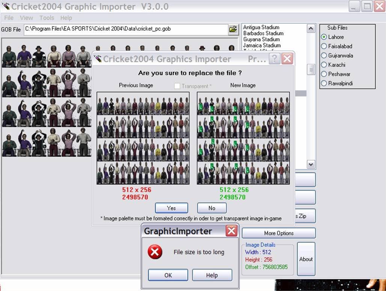Click the help question mark on Graphics Importer dialog
Viewport: 386px width, 291px height.
(274, 59)
